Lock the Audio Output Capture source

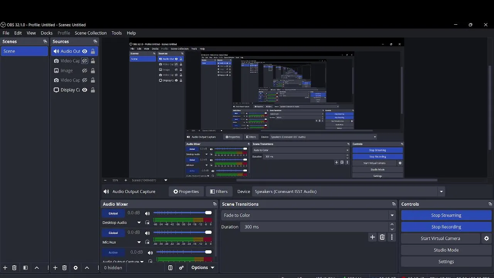(93, 51)
